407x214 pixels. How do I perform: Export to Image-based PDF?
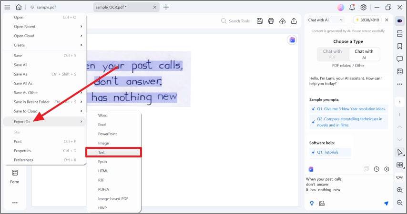114,199
